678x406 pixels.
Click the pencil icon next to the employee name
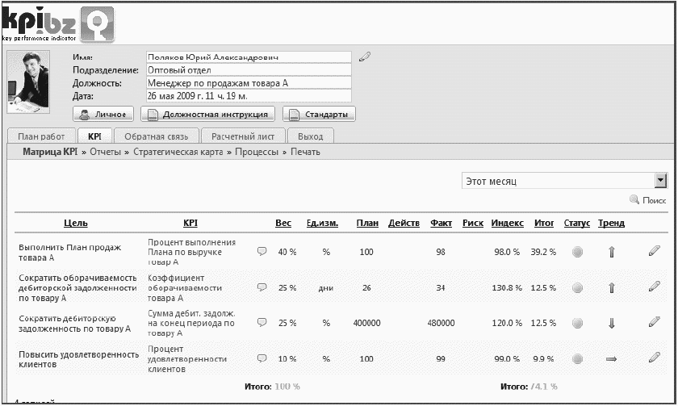click(365, 57)
